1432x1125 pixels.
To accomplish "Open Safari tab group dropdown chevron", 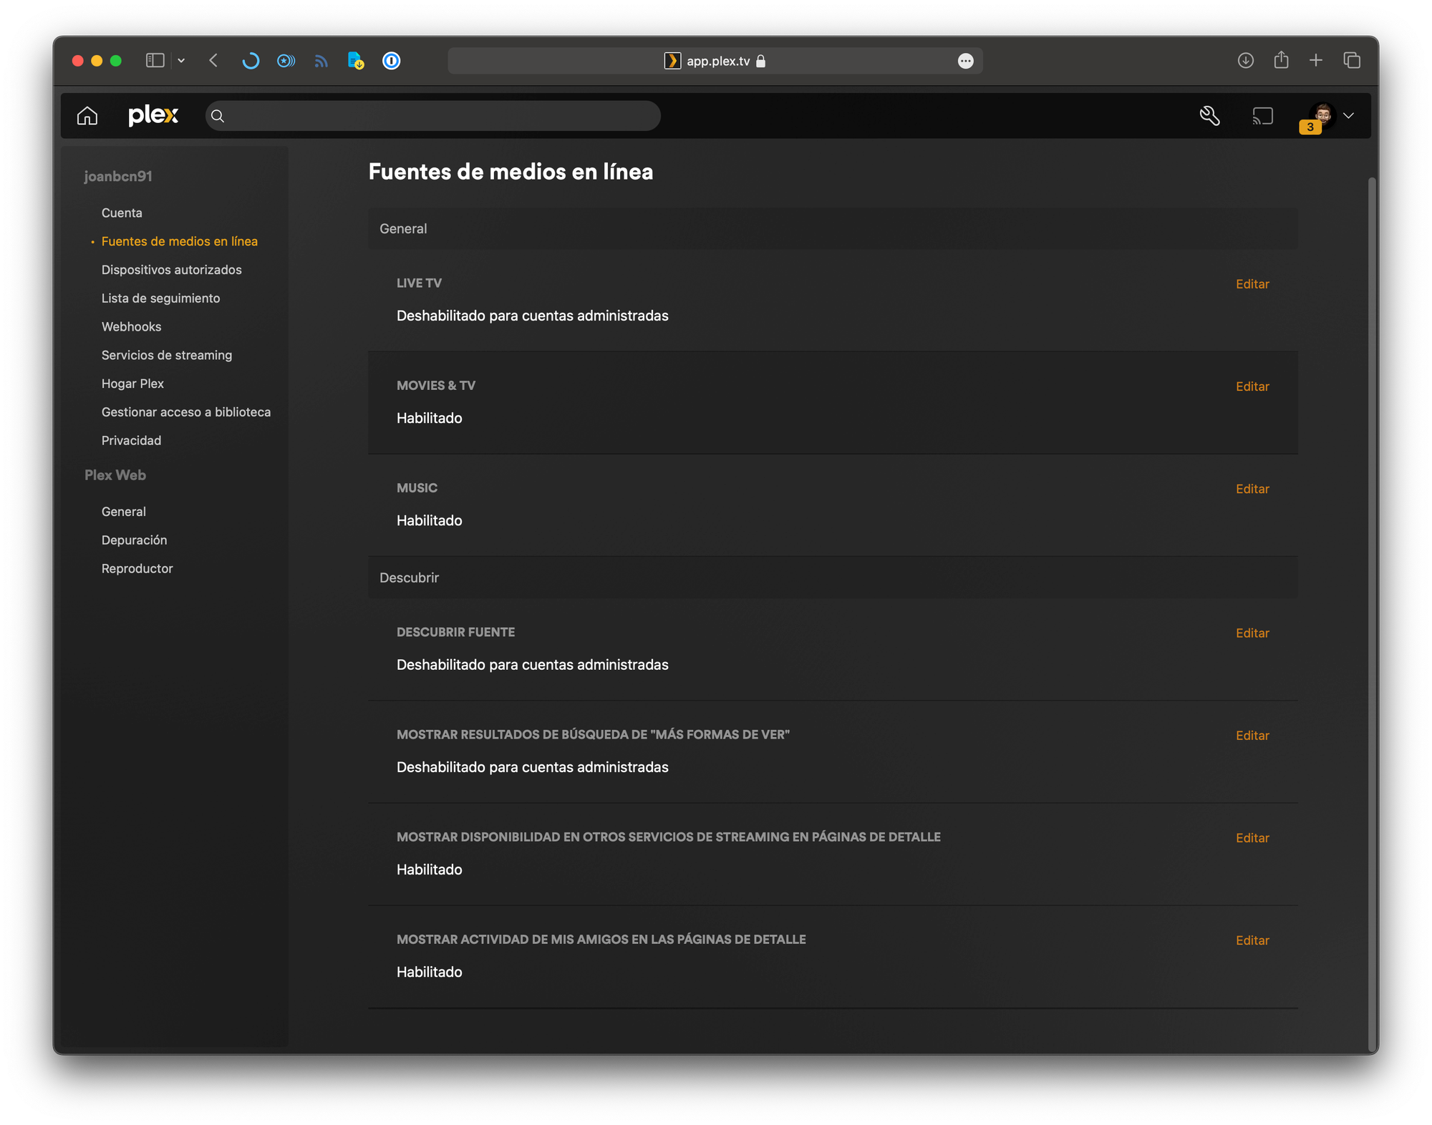I will point(182,61).
